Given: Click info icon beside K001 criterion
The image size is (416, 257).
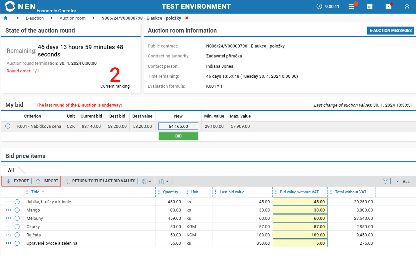Looking at the screenshot, I should tap(8, 126).
